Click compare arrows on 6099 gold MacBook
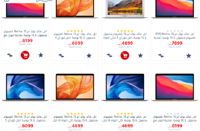This screenshot has height=131, width=200. click(61, 56)
